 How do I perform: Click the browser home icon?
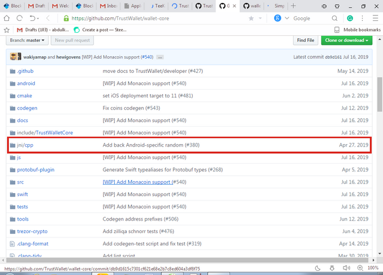coord(7,19)
